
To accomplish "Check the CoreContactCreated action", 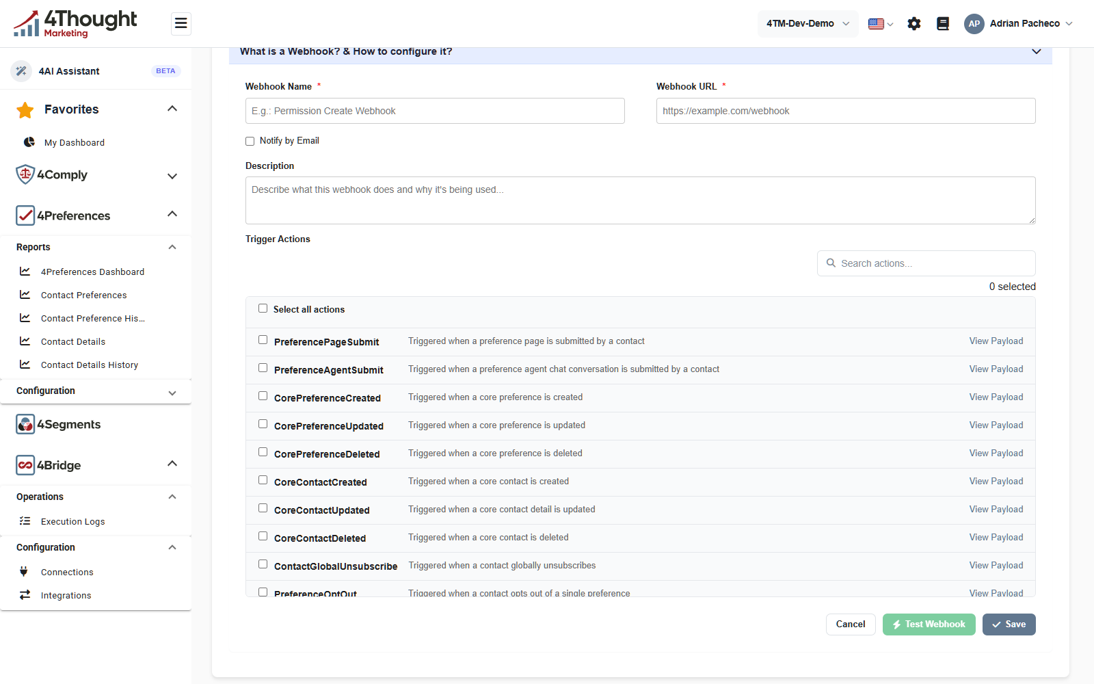I will [263, 480].
